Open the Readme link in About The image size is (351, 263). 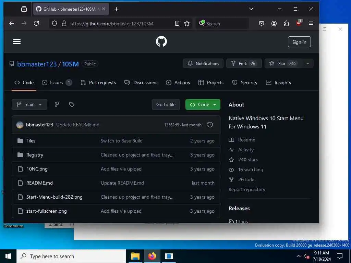click(x=242, y=140)
